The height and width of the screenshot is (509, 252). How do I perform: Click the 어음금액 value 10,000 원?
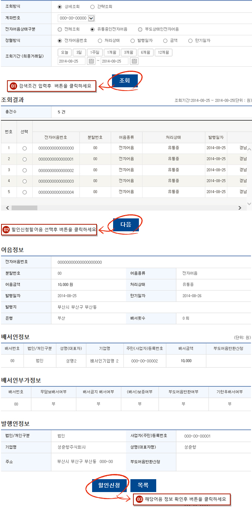point(66,284)
